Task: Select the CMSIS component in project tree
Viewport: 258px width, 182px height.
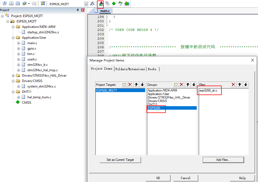Action: point(27,102)
